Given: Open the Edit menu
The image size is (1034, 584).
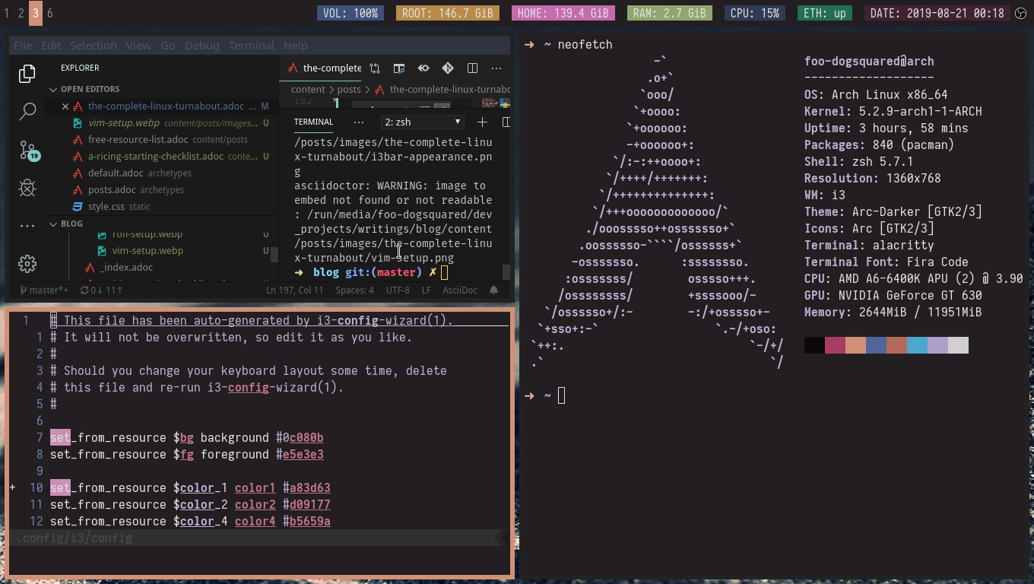Looking at the screenshot, I should [x=51, y=45].
